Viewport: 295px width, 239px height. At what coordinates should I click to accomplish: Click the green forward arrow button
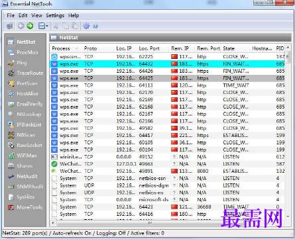[x=30, y=26]
